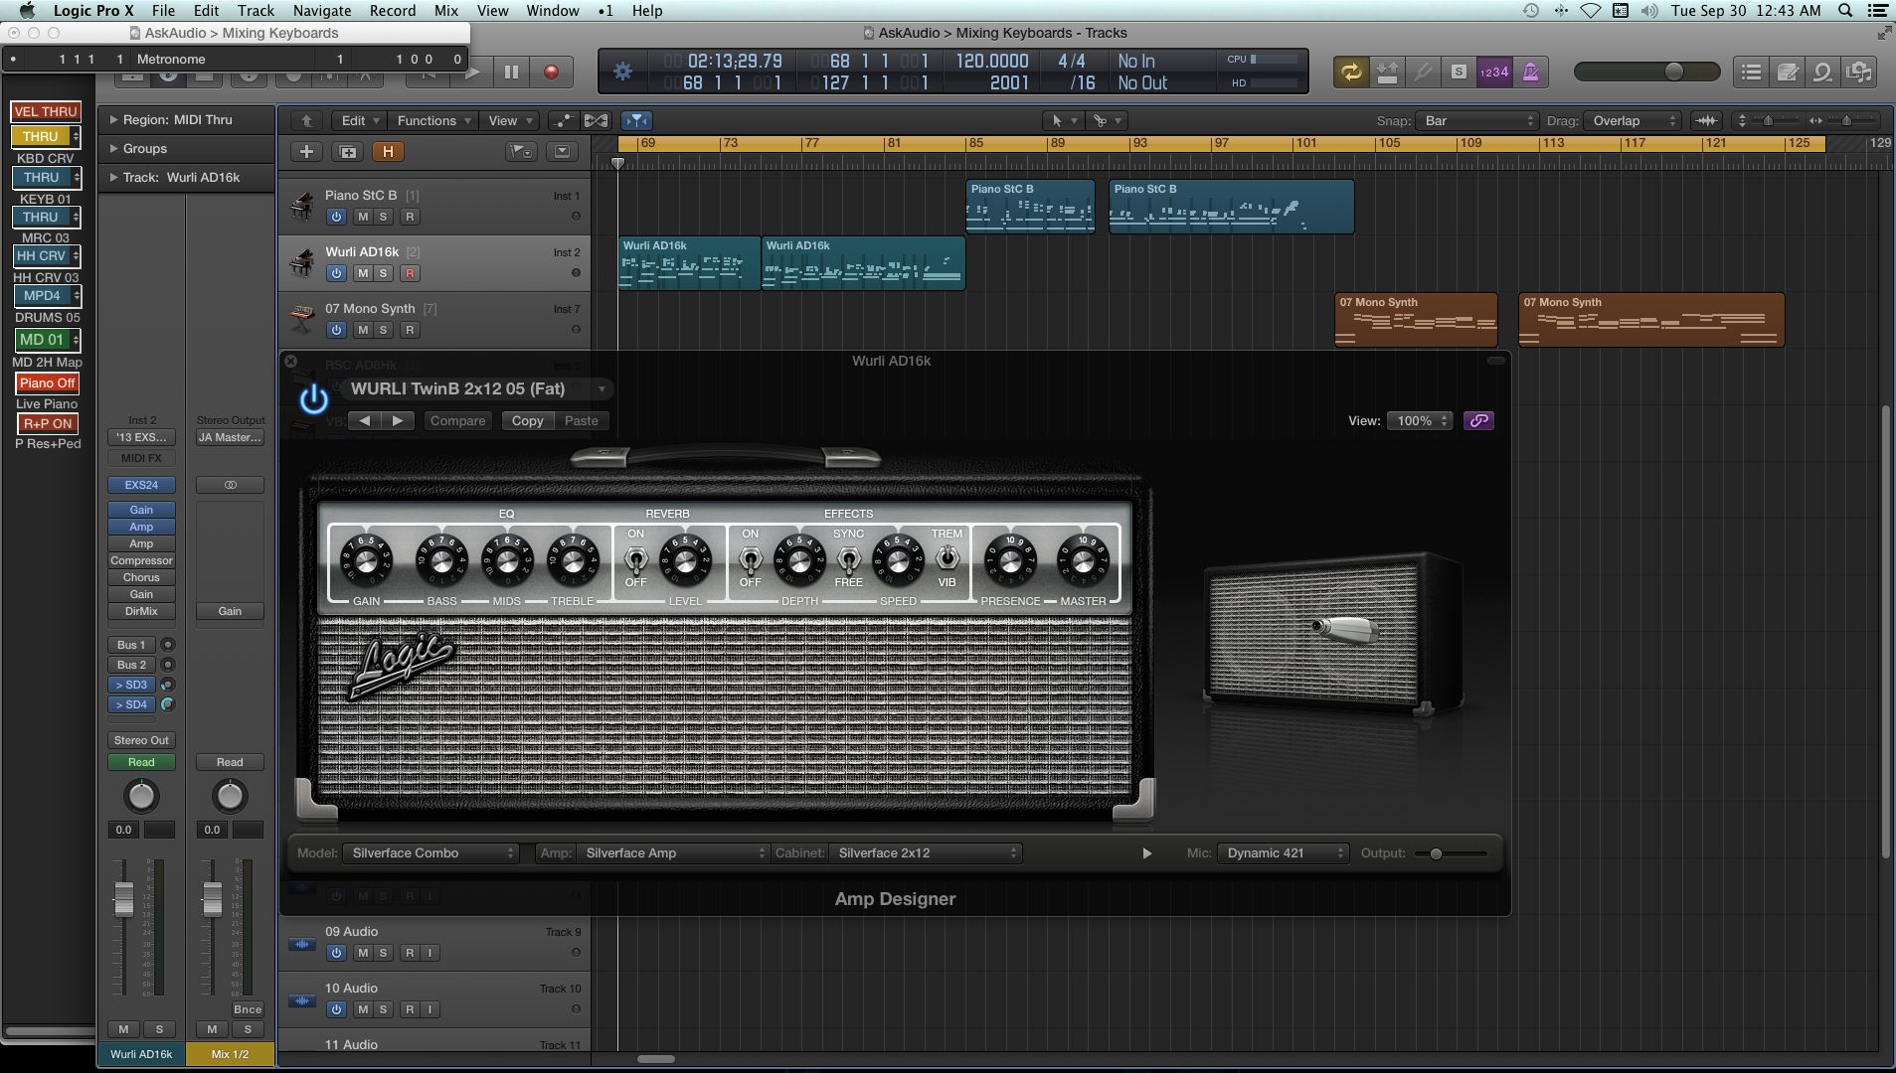Open the Tracks area Functions menu
The height and width of the screenshot is (1073, 1896).
click(432, 120)
